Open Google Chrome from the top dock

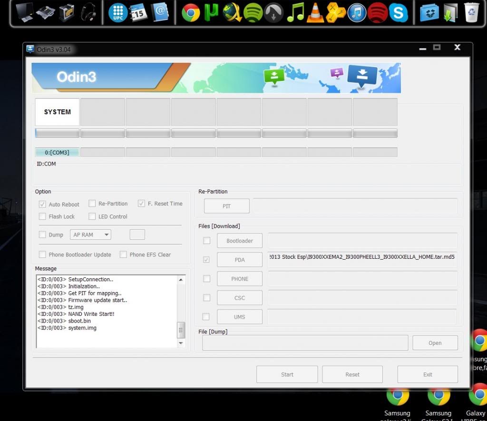click(191, 12)
